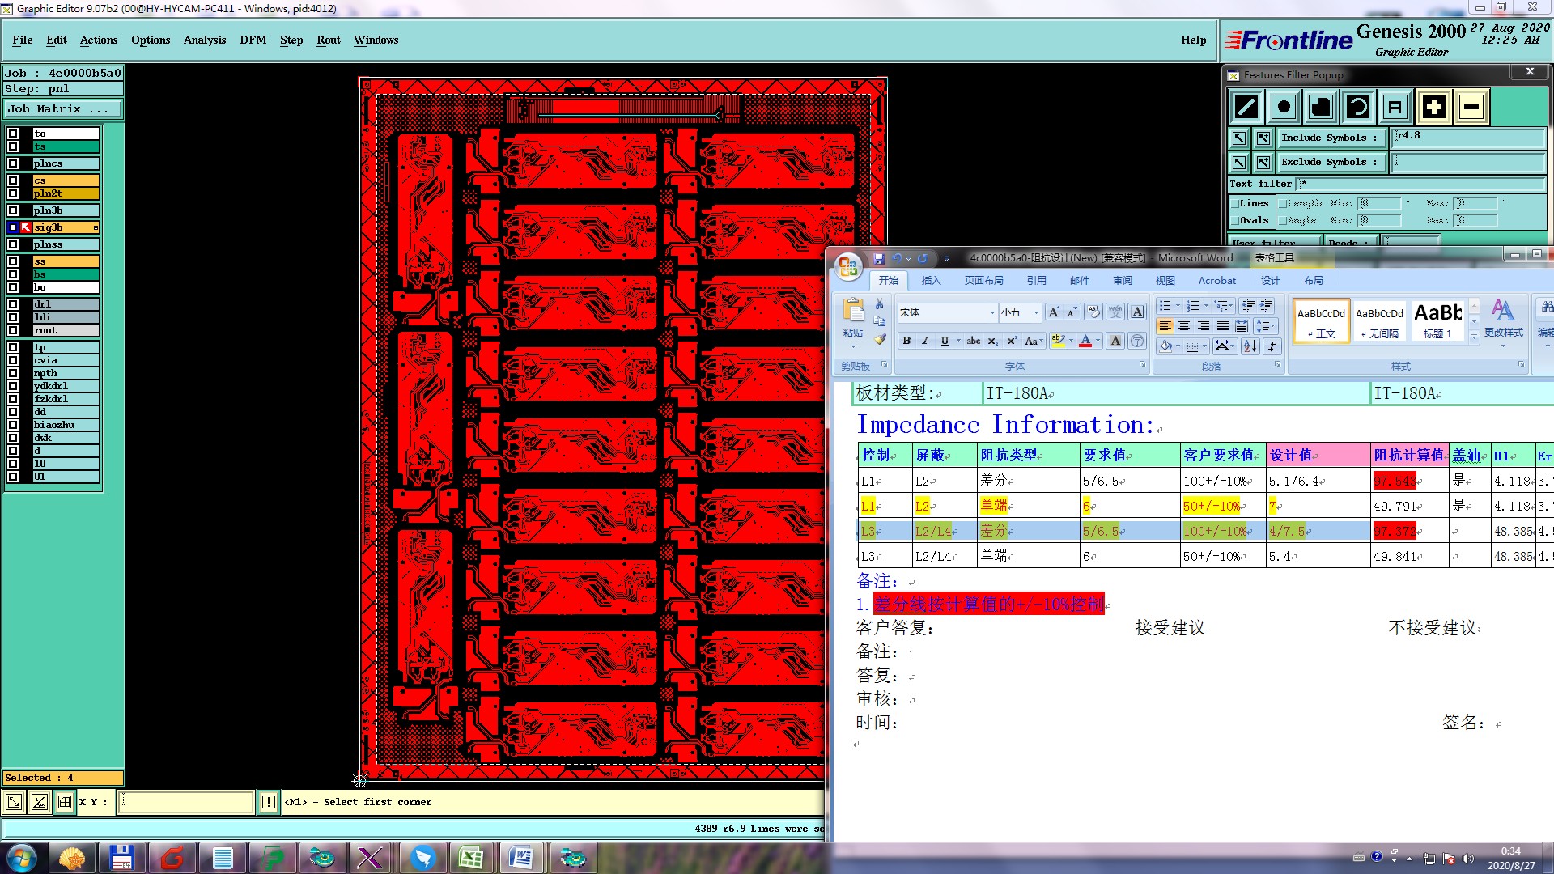Select the text feature filter icon
The width and height of the screenshot is (1554, 874).
click(1395, 107)
